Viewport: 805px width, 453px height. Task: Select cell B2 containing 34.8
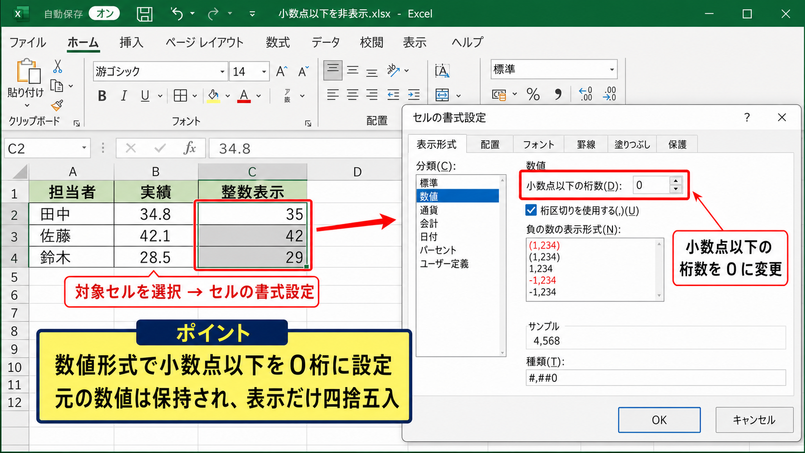156,214
